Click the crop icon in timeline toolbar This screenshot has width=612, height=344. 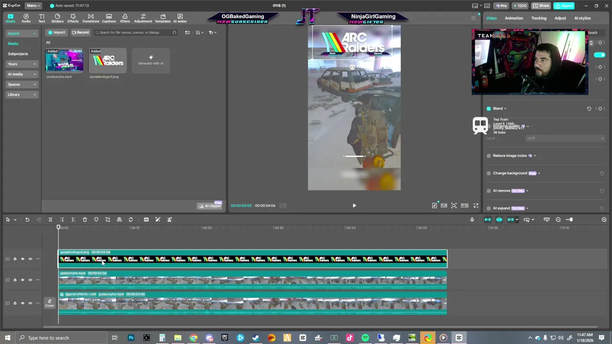click(x=108, y=219)
